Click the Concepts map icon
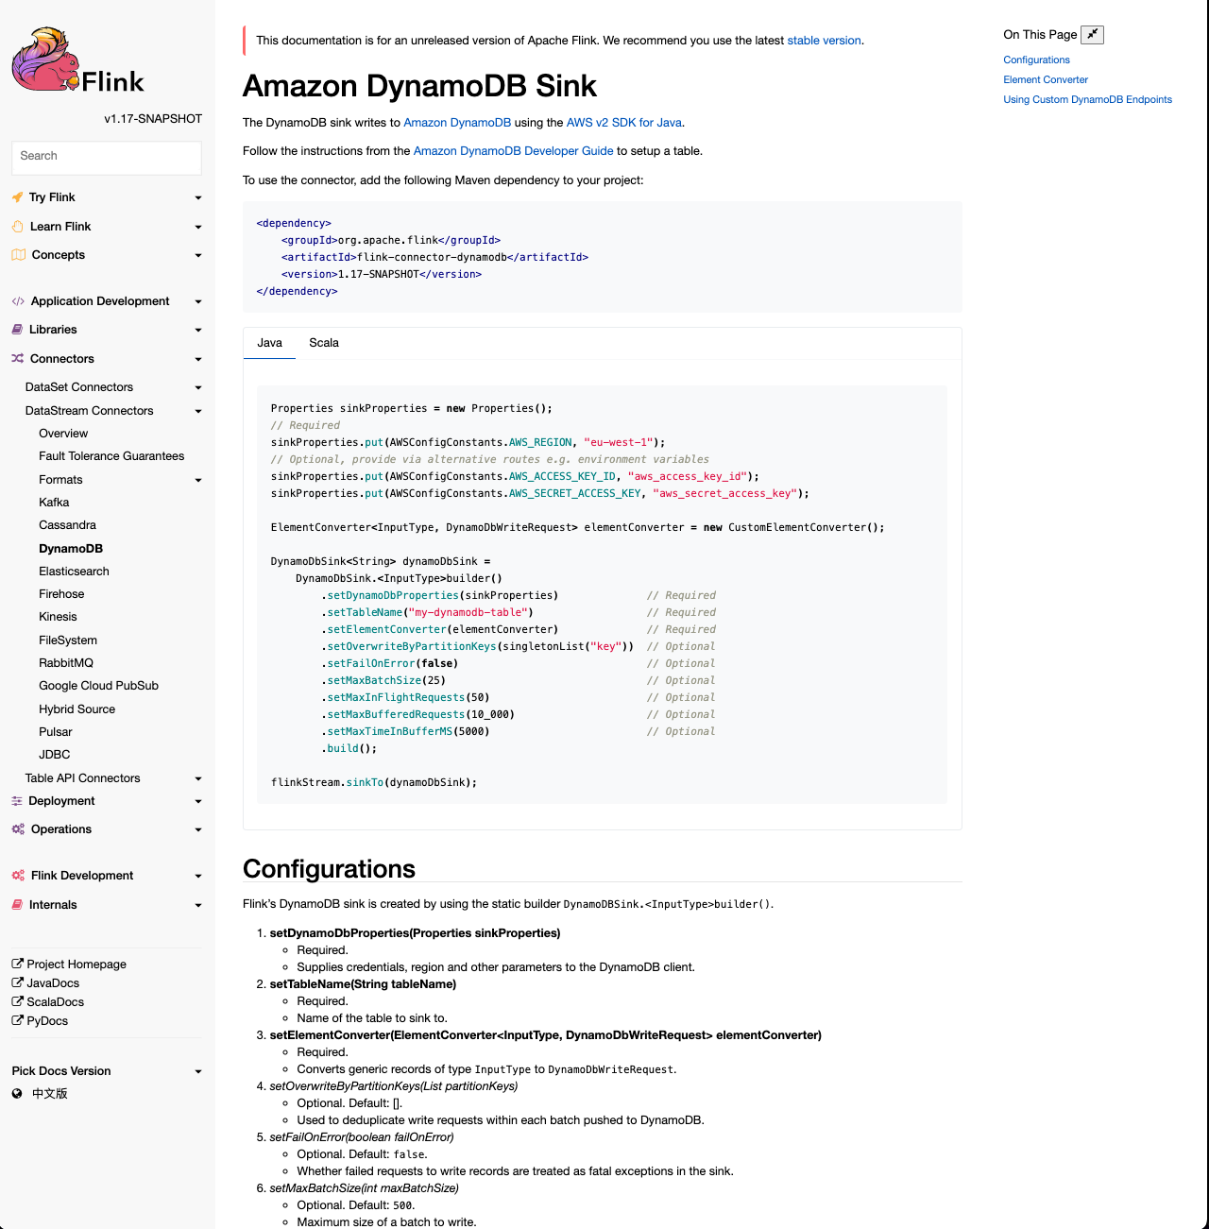Viewport: 1209px width, 1229px height. click(19, 255)
